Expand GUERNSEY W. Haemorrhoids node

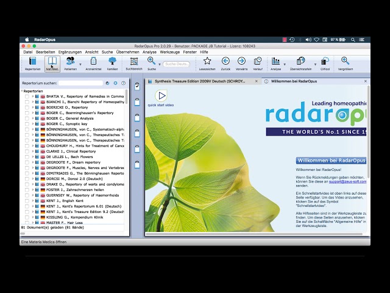[x=32, y=195]
